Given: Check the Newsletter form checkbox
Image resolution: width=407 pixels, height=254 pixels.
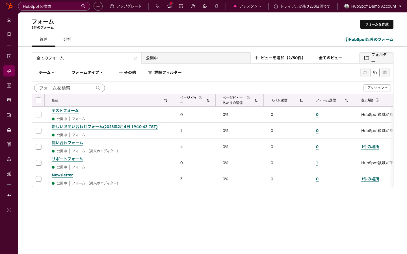Looking at the screenshot, I should tap(39, 179).
